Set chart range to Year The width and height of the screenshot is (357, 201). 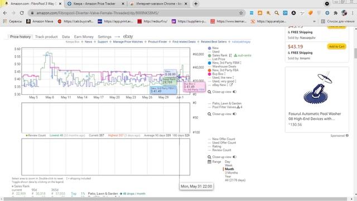[228, 176]
